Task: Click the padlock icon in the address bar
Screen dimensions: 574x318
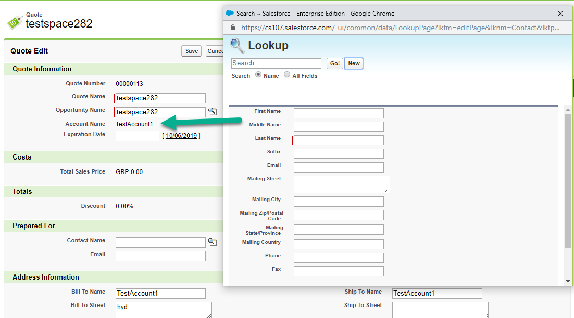Action: click(232, 28)
